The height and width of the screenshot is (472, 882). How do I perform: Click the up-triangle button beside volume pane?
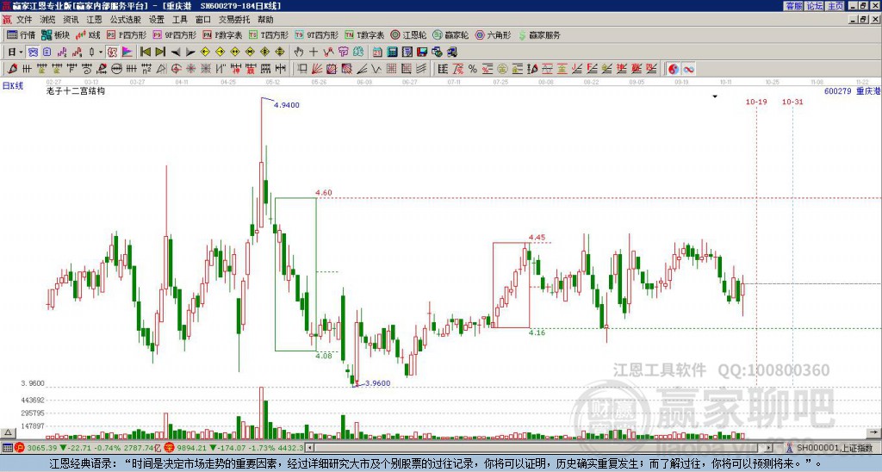[x=7, y=432]
